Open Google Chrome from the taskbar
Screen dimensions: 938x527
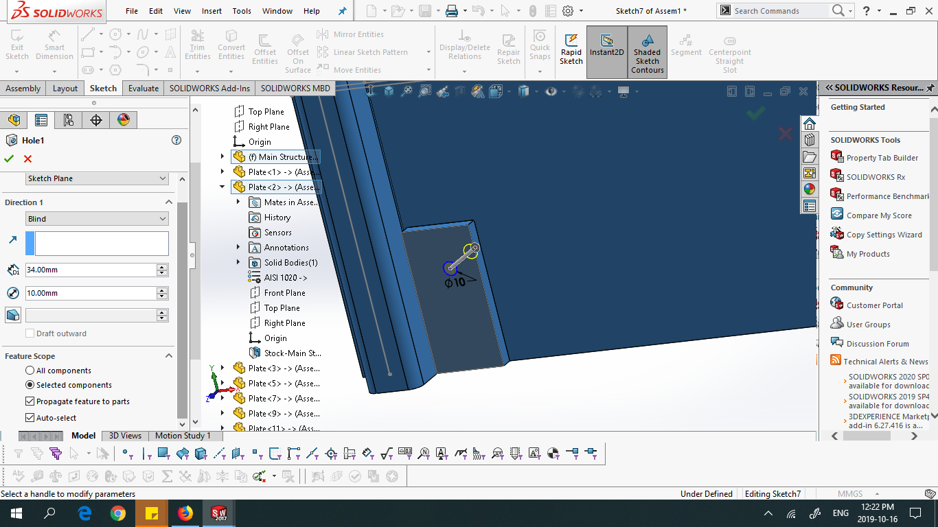[x=117, y=513]
